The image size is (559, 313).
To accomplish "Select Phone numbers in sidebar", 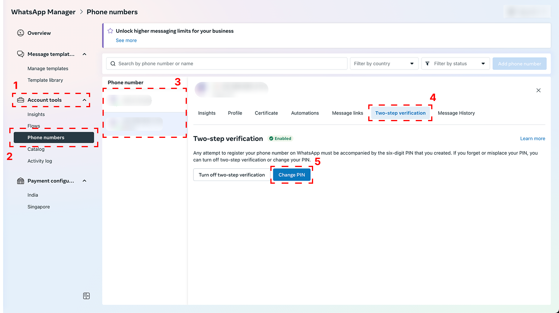I will coord(54,137).
